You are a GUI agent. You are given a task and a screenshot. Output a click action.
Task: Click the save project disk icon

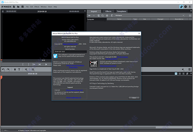point(23,7)
